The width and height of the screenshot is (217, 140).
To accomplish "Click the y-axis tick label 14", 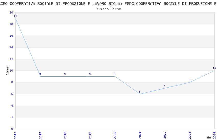I will click(11, 47).
